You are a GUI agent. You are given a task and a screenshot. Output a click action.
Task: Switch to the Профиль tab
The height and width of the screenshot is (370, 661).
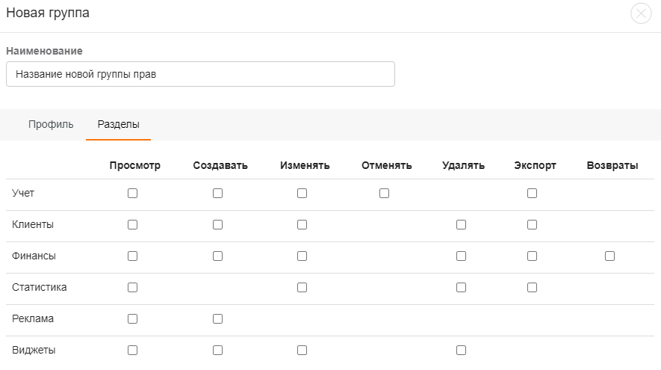[x=51, y=125]
